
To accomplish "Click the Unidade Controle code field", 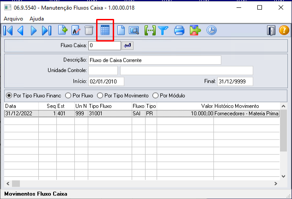I will [x=103, y=71].
